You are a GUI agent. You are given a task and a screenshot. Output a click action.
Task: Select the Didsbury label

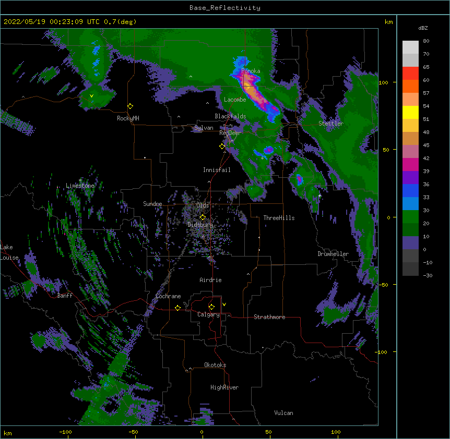click(x=200, y=225)
